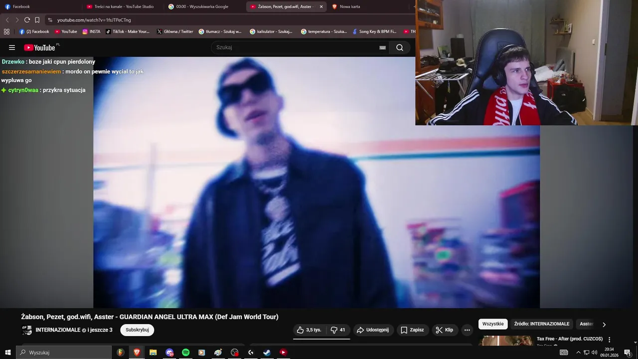Reload the page

(27, 20)
